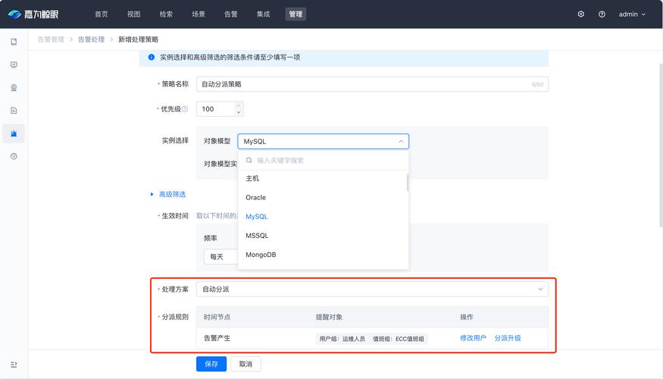This screenshot has width=663, height=379.
Task: Select MongoDB from the model list
Action: click(323, 254)
